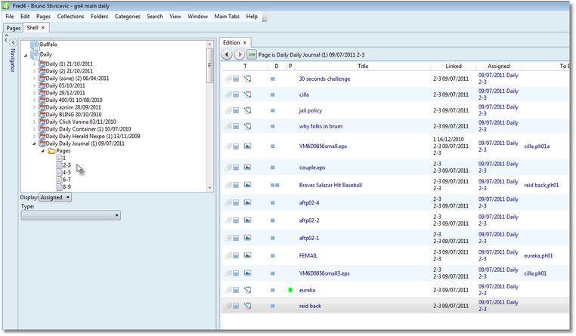Click the image type icon in the 'aftp02-2' row
This screenshot has height=336, width=576.
point(248,220)
